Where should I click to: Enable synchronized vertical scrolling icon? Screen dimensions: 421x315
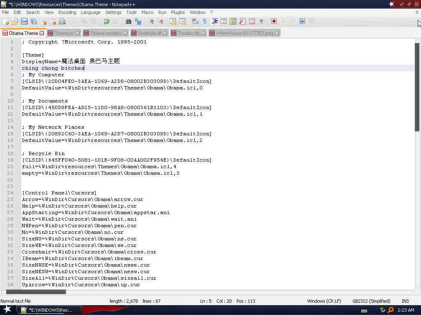click(x=173, y=22)
